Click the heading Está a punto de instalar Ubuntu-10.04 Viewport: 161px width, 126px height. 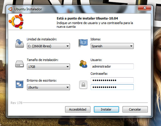click(87, 18)
